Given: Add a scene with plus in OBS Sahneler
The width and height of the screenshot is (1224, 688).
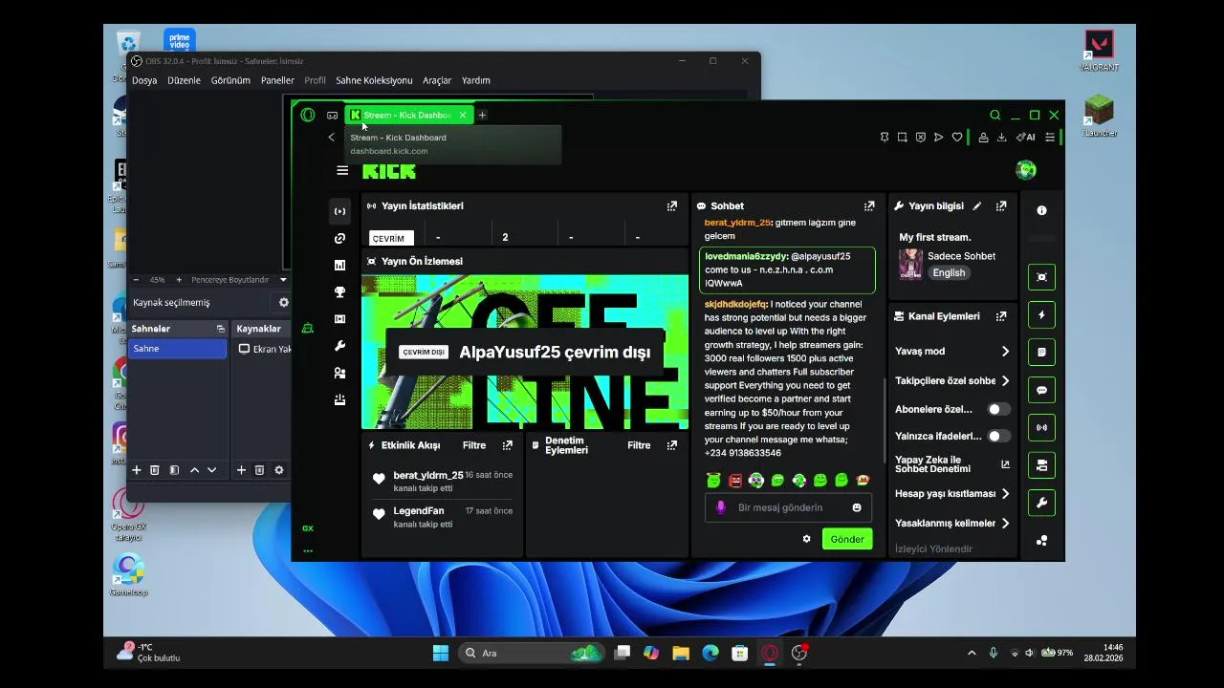Looking at the screenshot, I should click(x=137, y=470).
